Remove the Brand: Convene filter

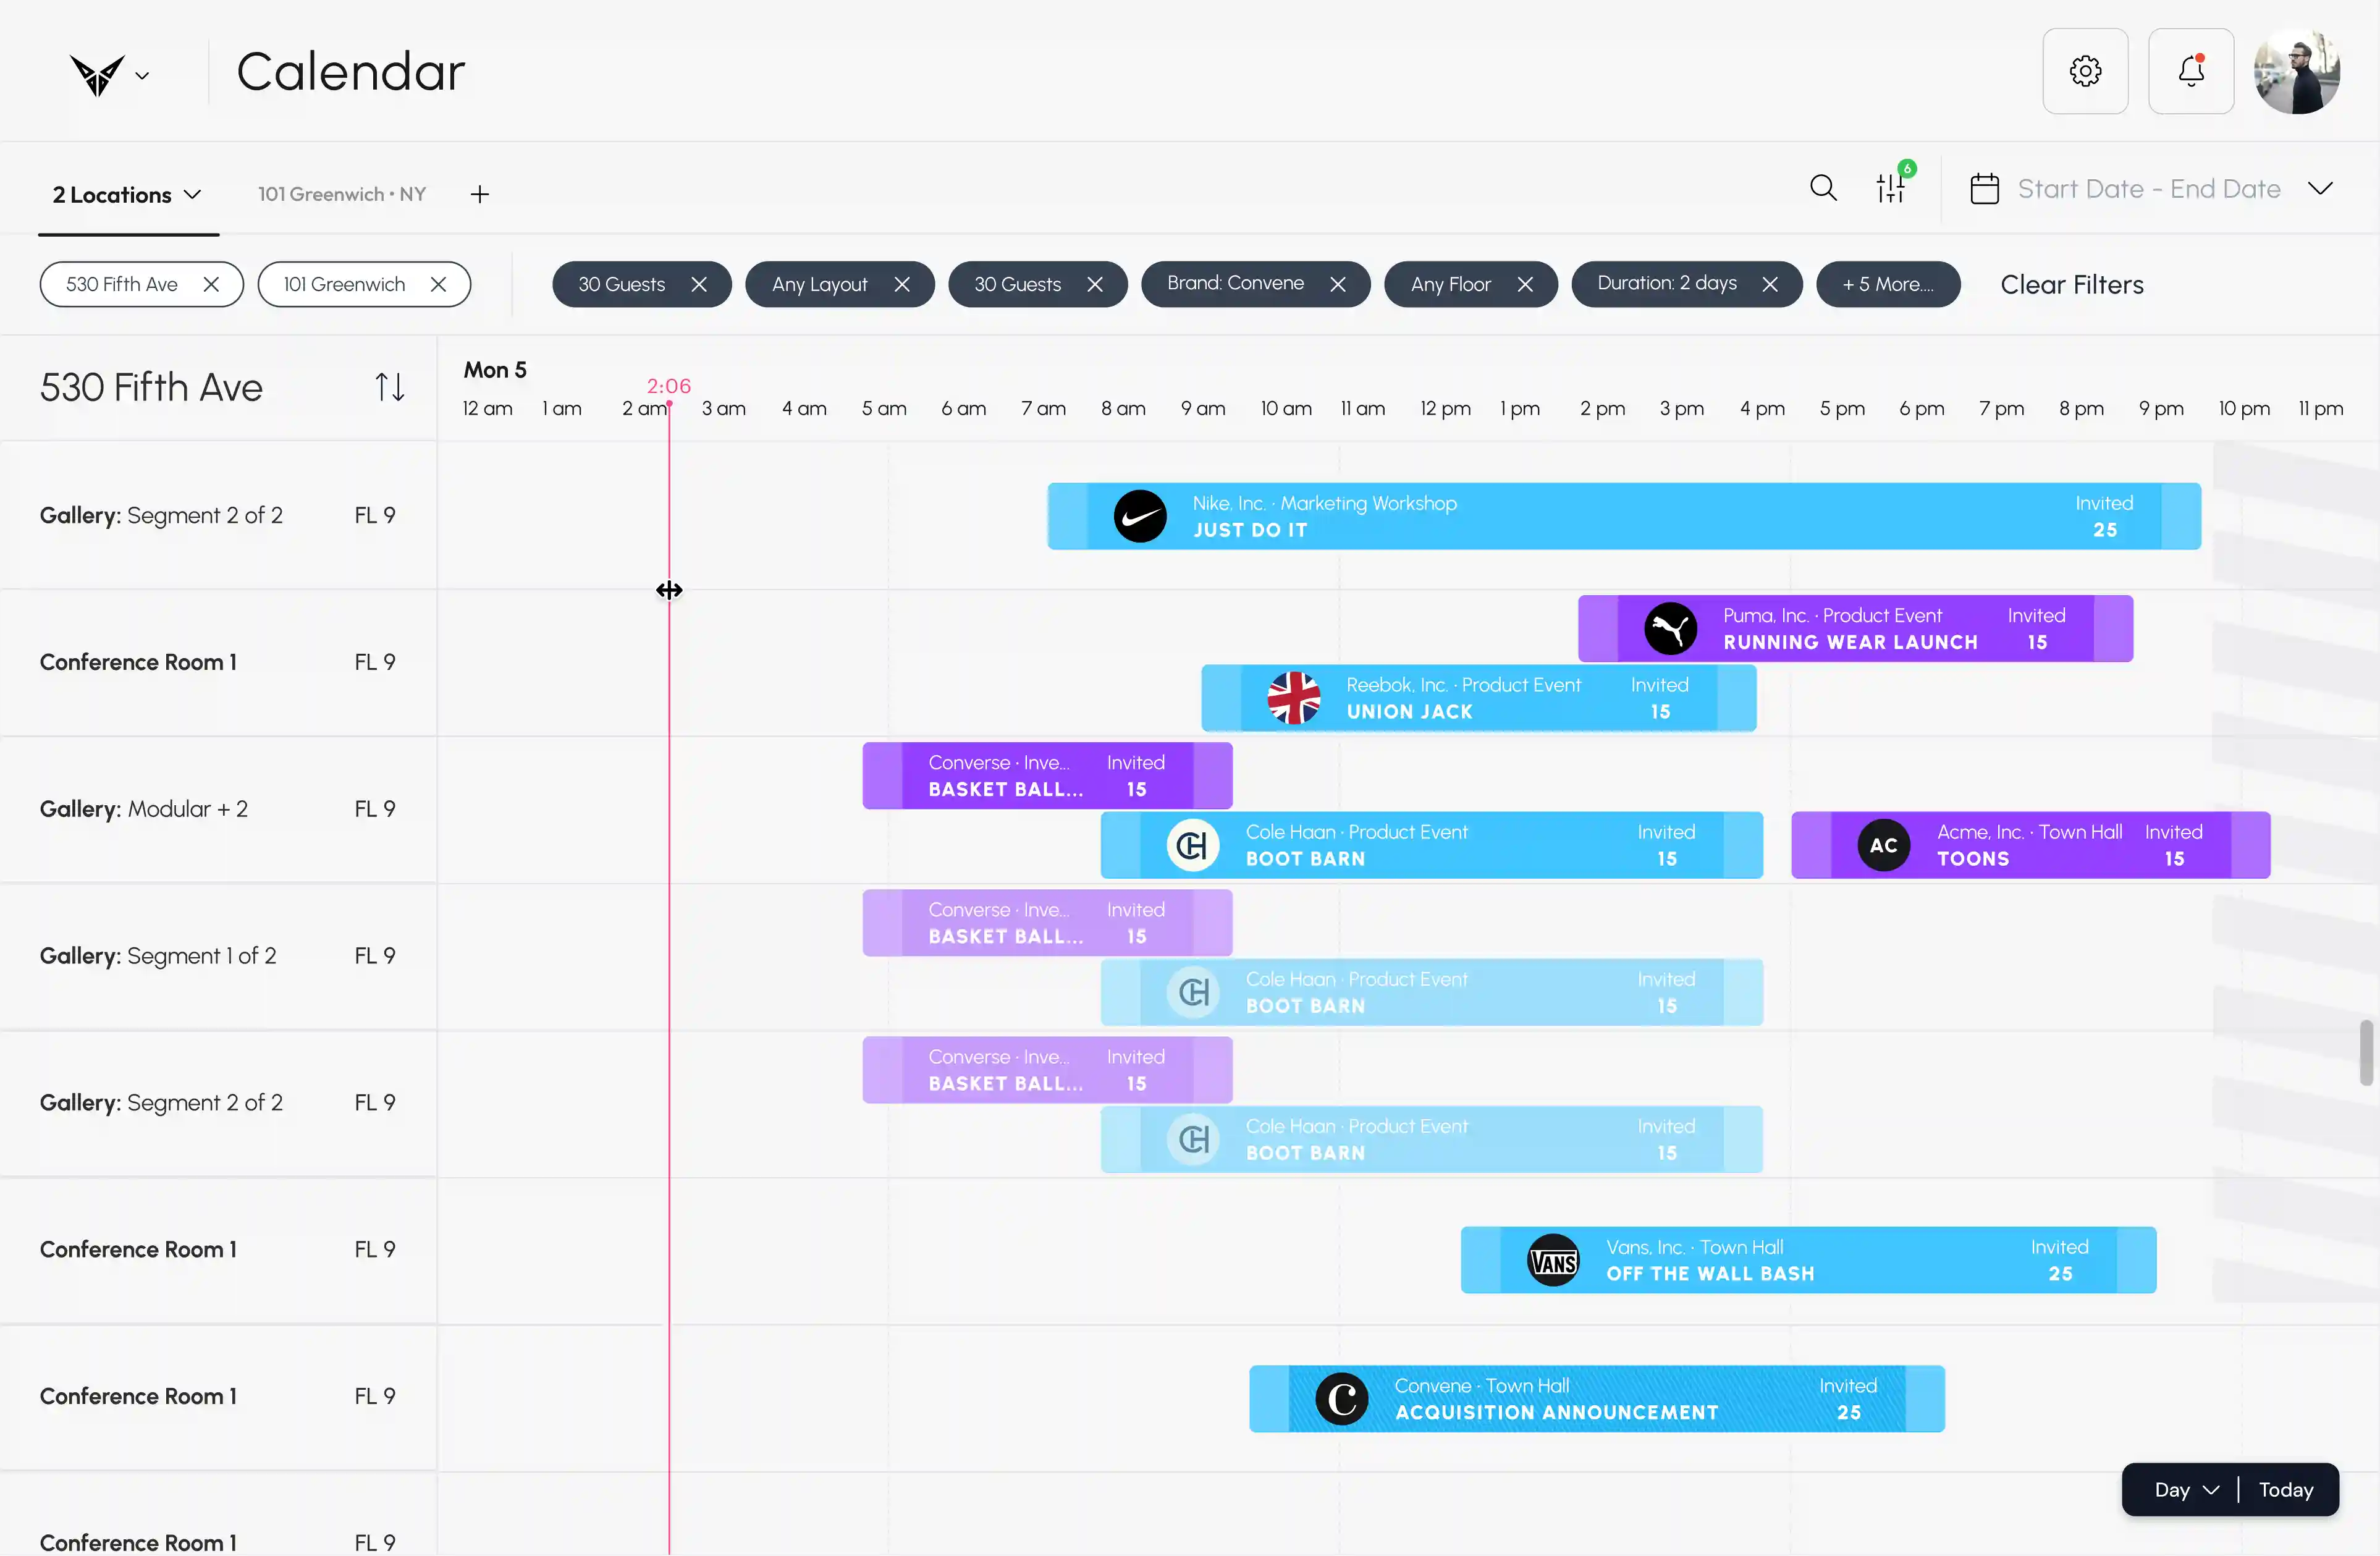[1338, 284]
